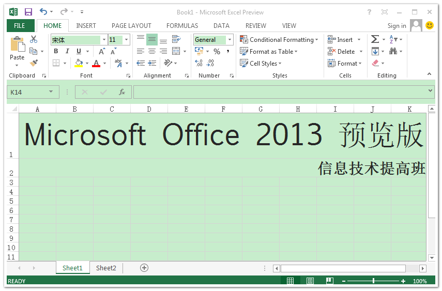The image size is (442, 291).
Task: Toggle Underline formatting
Action: 79,51
